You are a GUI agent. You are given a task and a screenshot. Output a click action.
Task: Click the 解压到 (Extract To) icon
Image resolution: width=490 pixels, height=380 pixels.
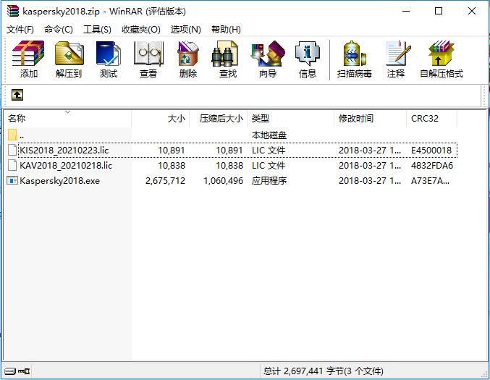point(69,59)
